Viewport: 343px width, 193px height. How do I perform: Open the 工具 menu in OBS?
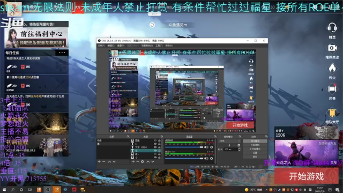pyautogui.click(x=159, y=46)
